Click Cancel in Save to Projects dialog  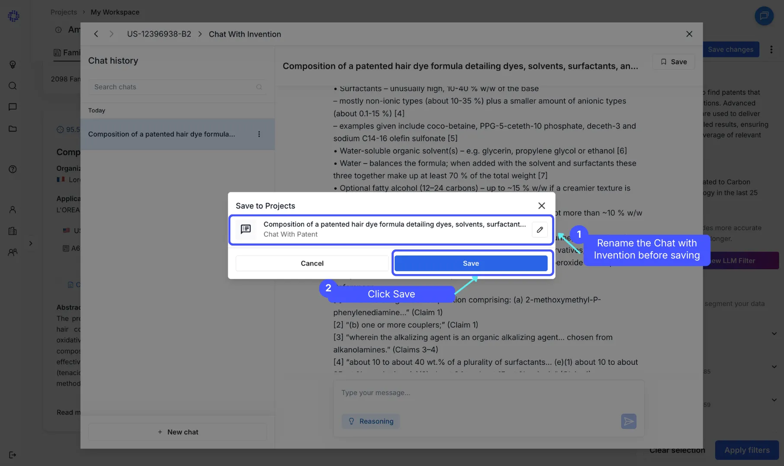[x=312, y=263]
